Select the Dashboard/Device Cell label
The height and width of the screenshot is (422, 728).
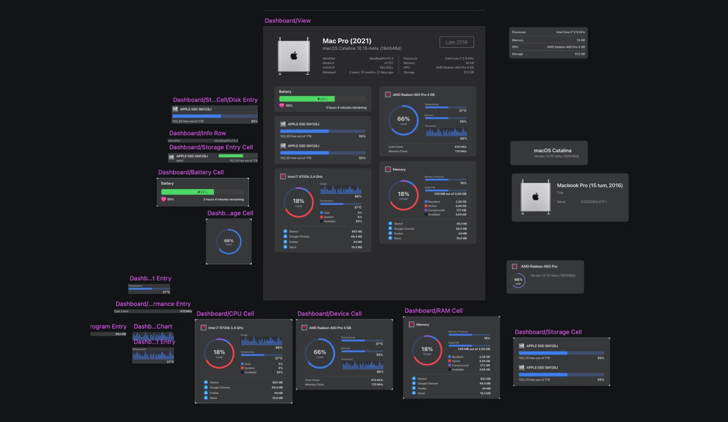[329, 313]
